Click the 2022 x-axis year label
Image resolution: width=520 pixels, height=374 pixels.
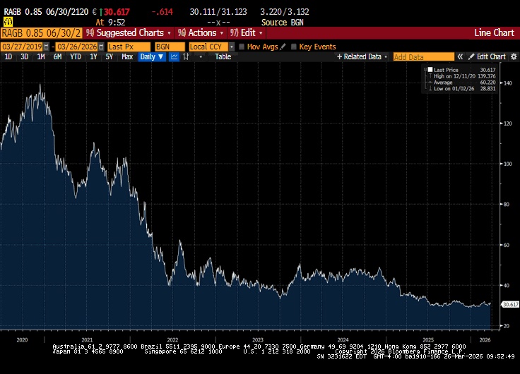click(172, 340)
